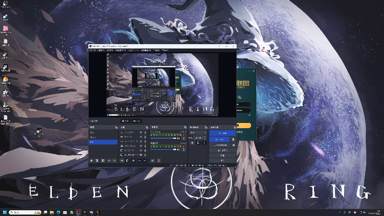Open scene filters icon in the Scenes toolbar
This screenshot has width=384, height=216.
pos(103,161)
